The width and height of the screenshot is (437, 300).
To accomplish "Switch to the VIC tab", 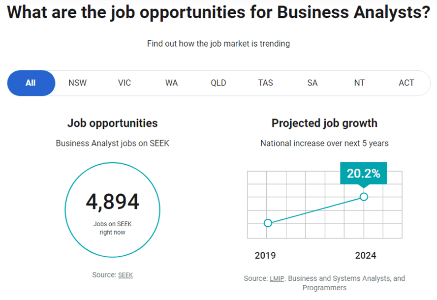I will [124, 83].
